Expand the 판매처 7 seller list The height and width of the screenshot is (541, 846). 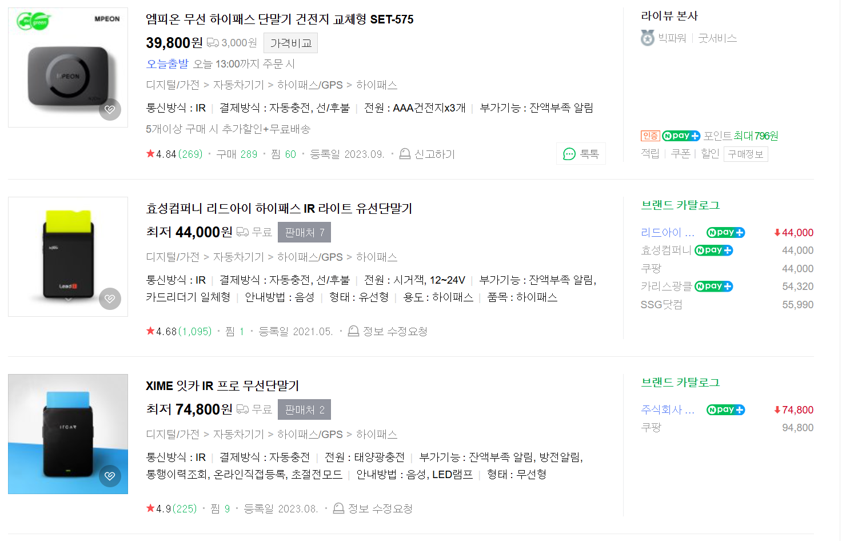click(x=304, y=232)
